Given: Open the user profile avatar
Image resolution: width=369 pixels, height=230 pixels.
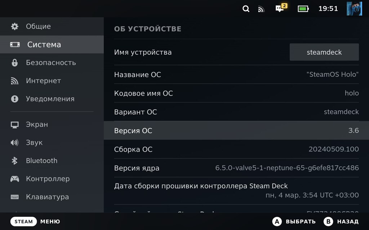Looking at the screenshot, I should [x=354, y=9].
